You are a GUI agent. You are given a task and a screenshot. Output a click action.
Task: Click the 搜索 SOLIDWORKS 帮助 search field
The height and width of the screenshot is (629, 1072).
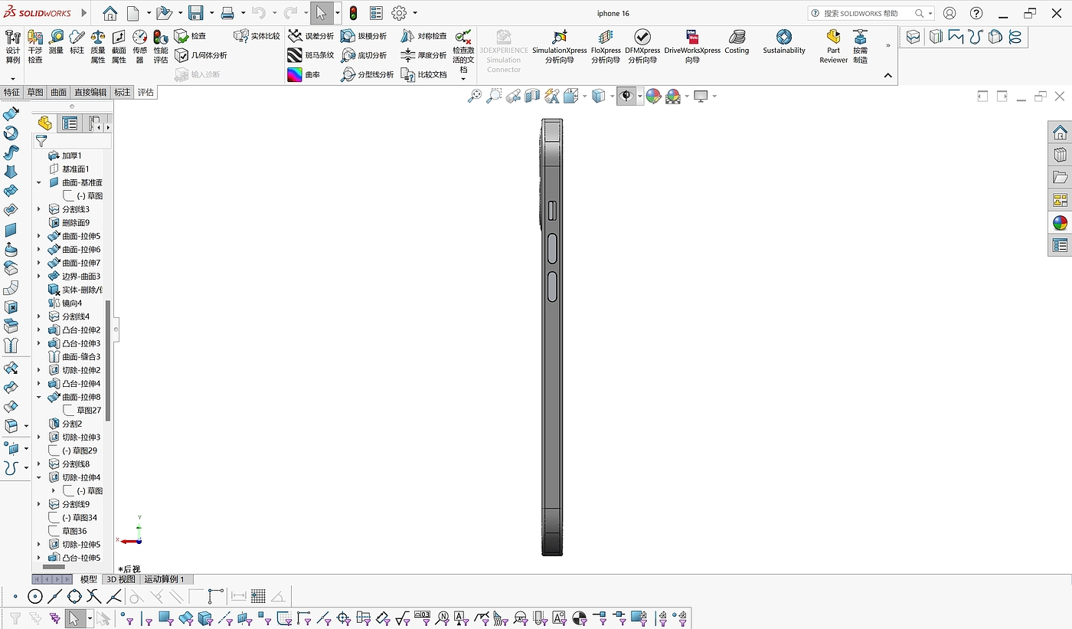(x=865, y=13)
